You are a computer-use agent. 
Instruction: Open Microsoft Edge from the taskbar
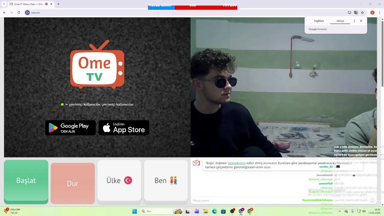pyautogui.click(x=214, y=211)
